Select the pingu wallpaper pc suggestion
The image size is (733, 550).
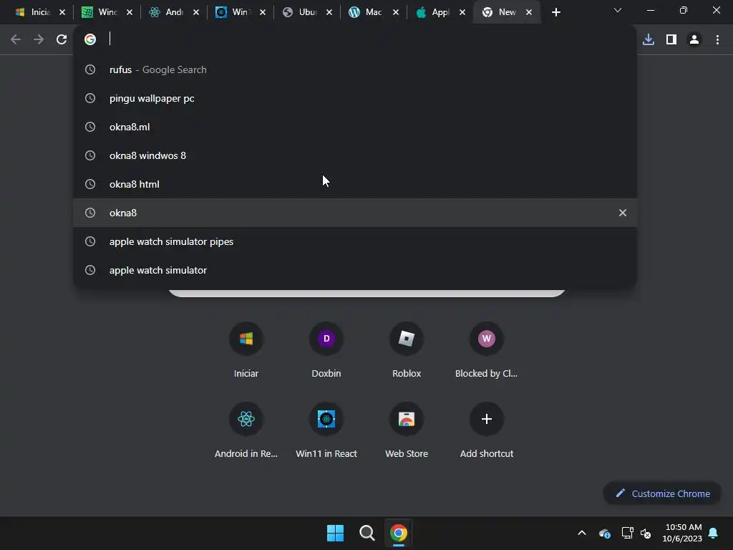pos(355,98)
